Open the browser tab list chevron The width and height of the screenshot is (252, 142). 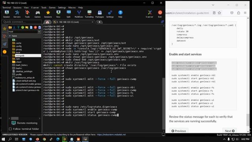(213, 5)
